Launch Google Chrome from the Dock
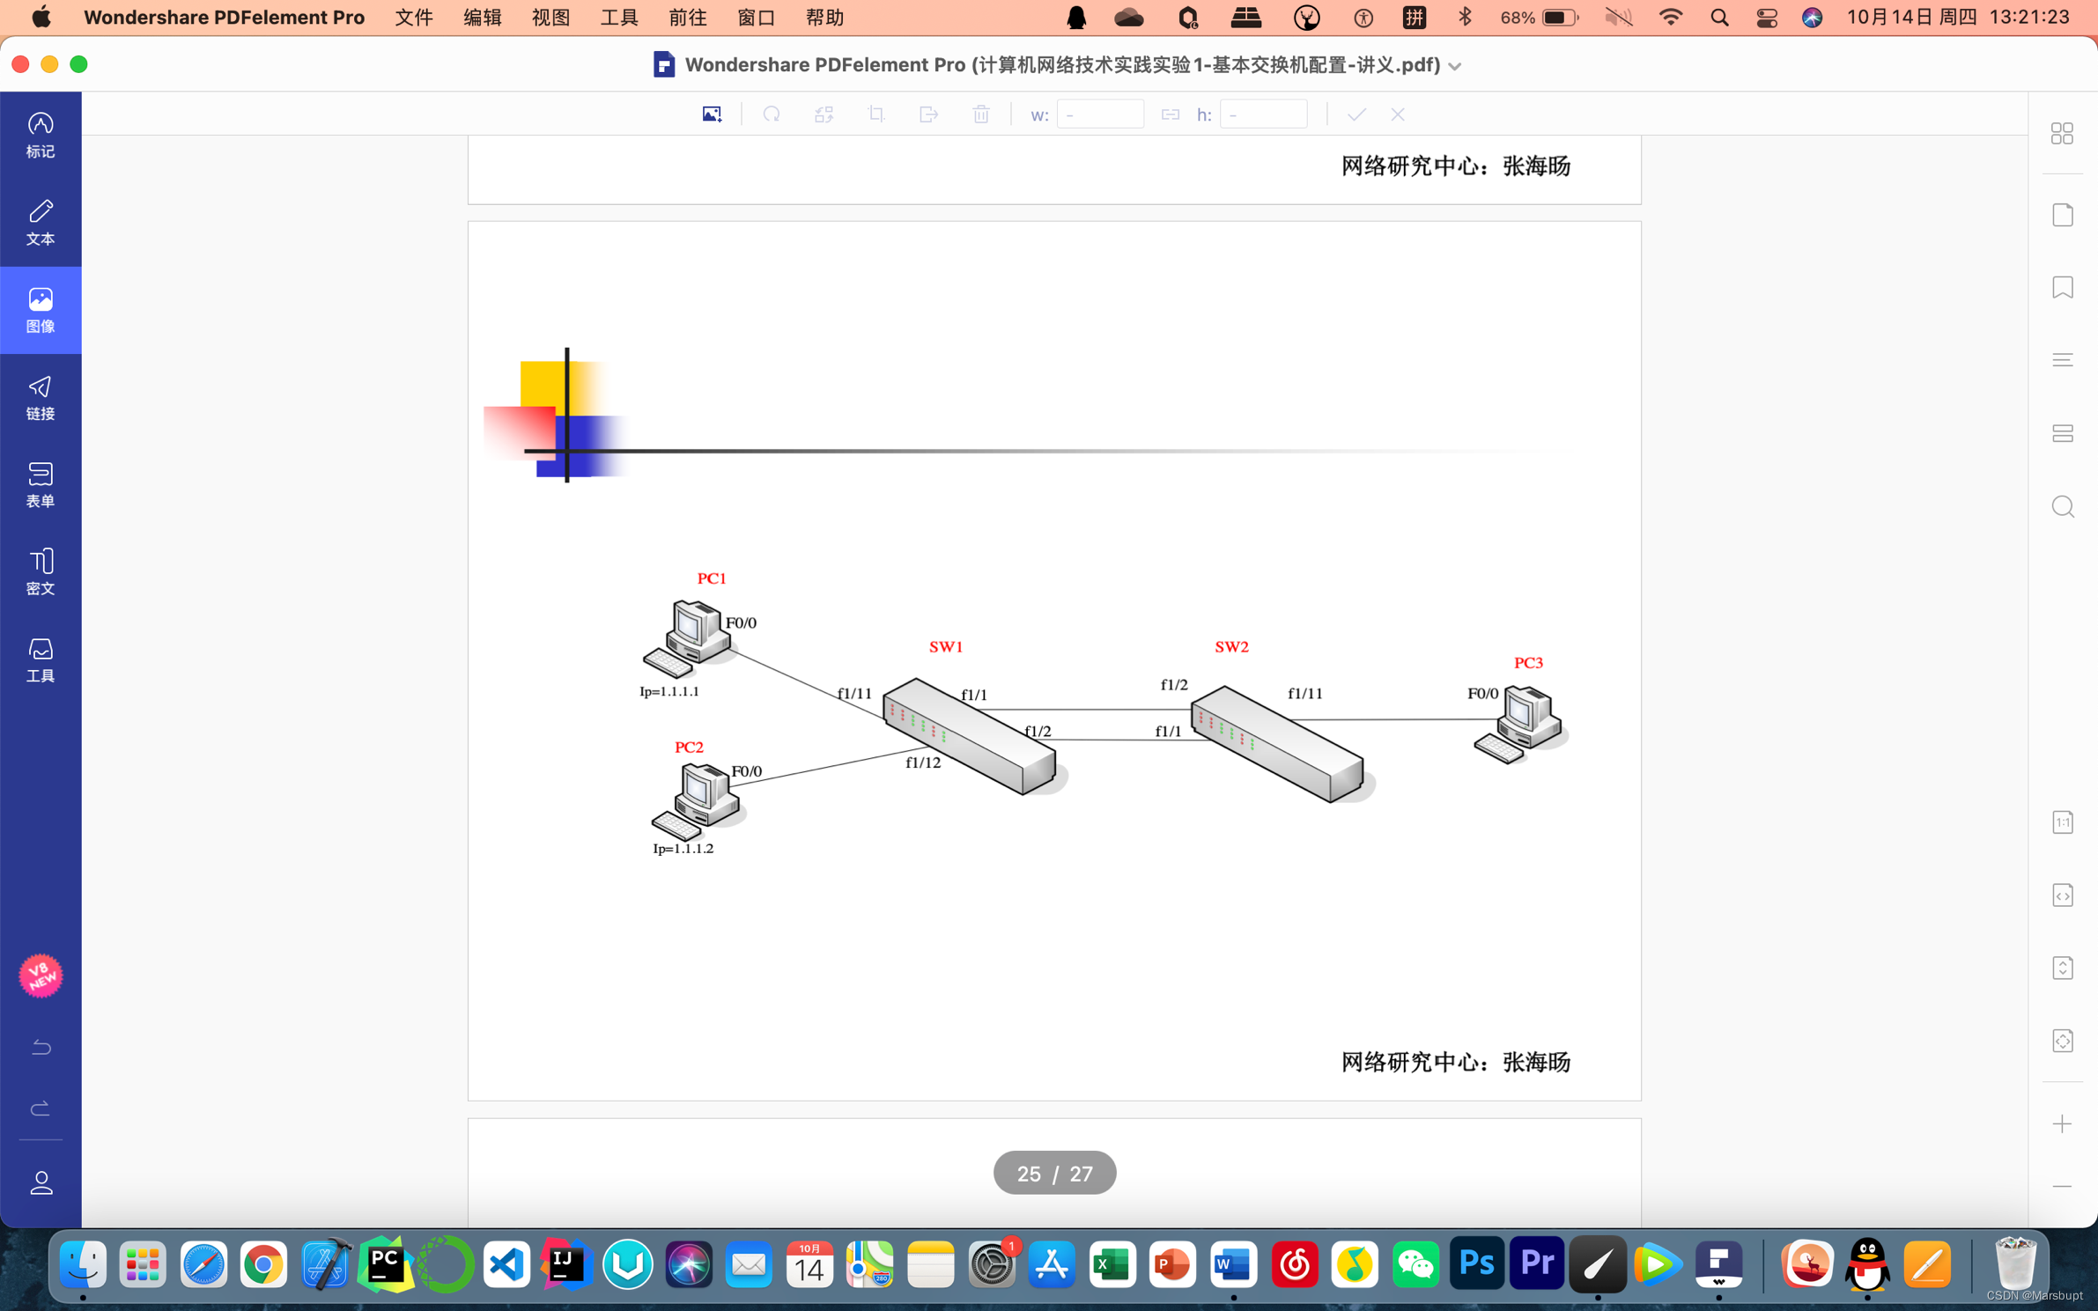Viewport: 2098px width, 1311px height. (263, 1264)
